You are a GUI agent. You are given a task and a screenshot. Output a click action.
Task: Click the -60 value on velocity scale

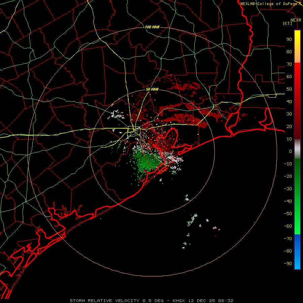288,226
